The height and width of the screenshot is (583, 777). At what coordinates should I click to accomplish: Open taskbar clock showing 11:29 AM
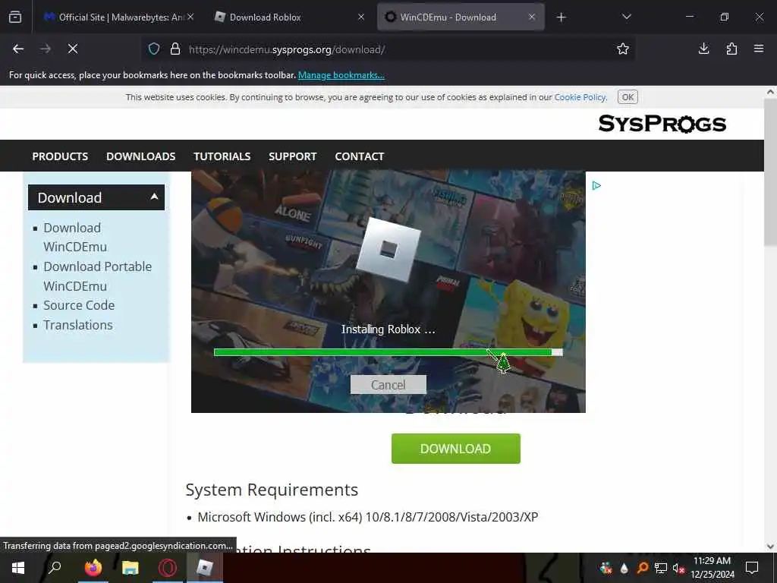click(713, 568)
